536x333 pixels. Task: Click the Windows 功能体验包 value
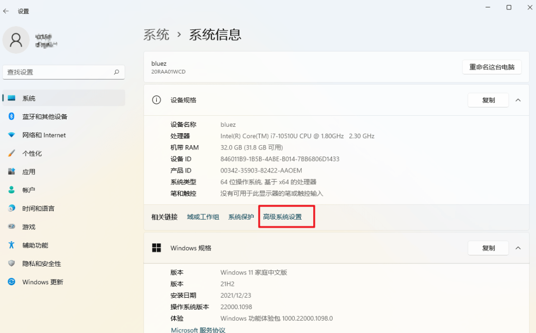click(276, 318)
